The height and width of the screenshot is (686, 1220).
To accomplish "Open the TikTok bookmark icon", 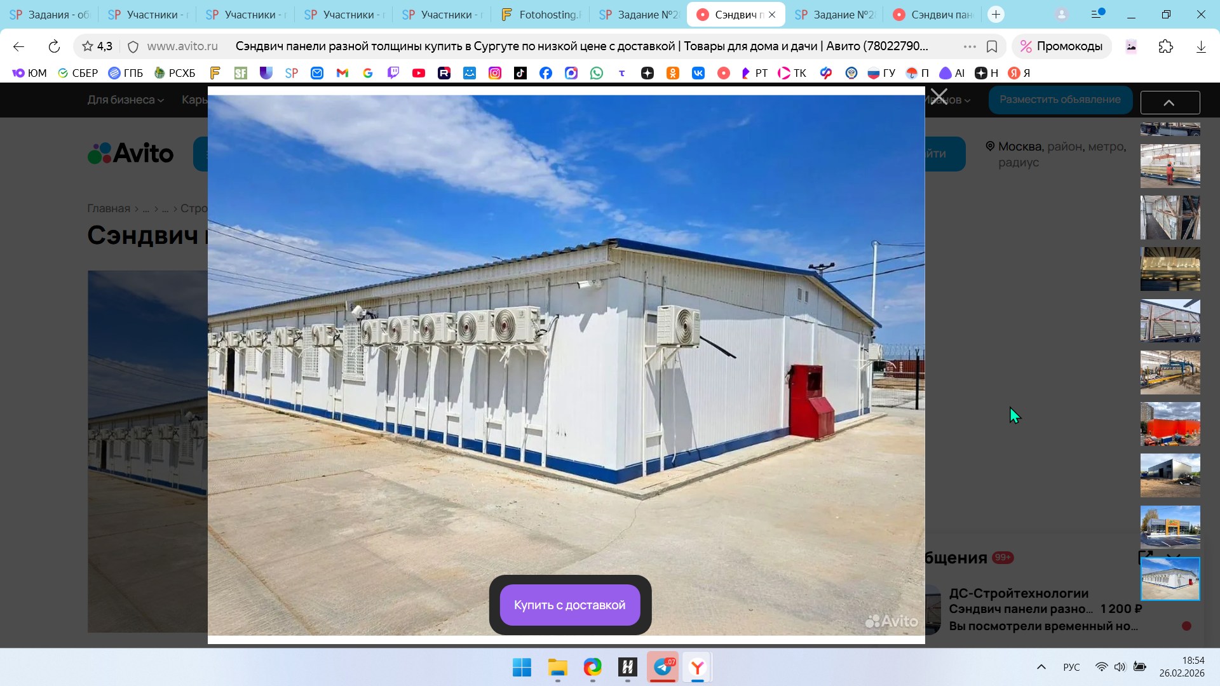I will coord(520,73).
